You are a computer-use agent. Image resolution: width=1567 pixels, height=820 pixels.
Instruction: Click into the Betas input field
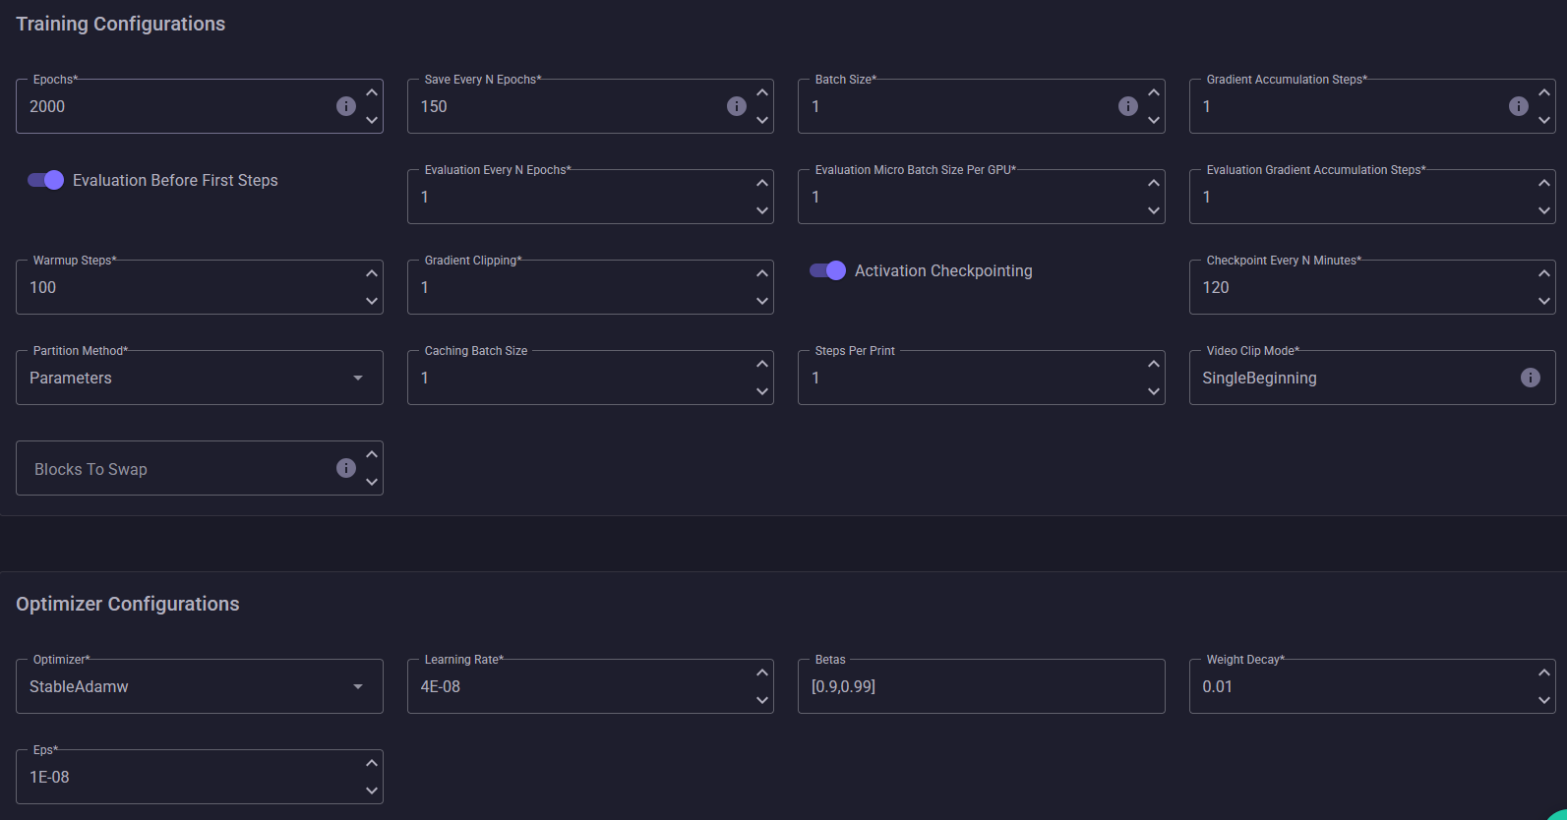point(981,687)
